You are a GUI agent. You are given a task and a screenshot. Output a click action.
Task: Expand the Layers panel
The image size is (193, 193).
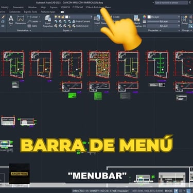(67, 30)
